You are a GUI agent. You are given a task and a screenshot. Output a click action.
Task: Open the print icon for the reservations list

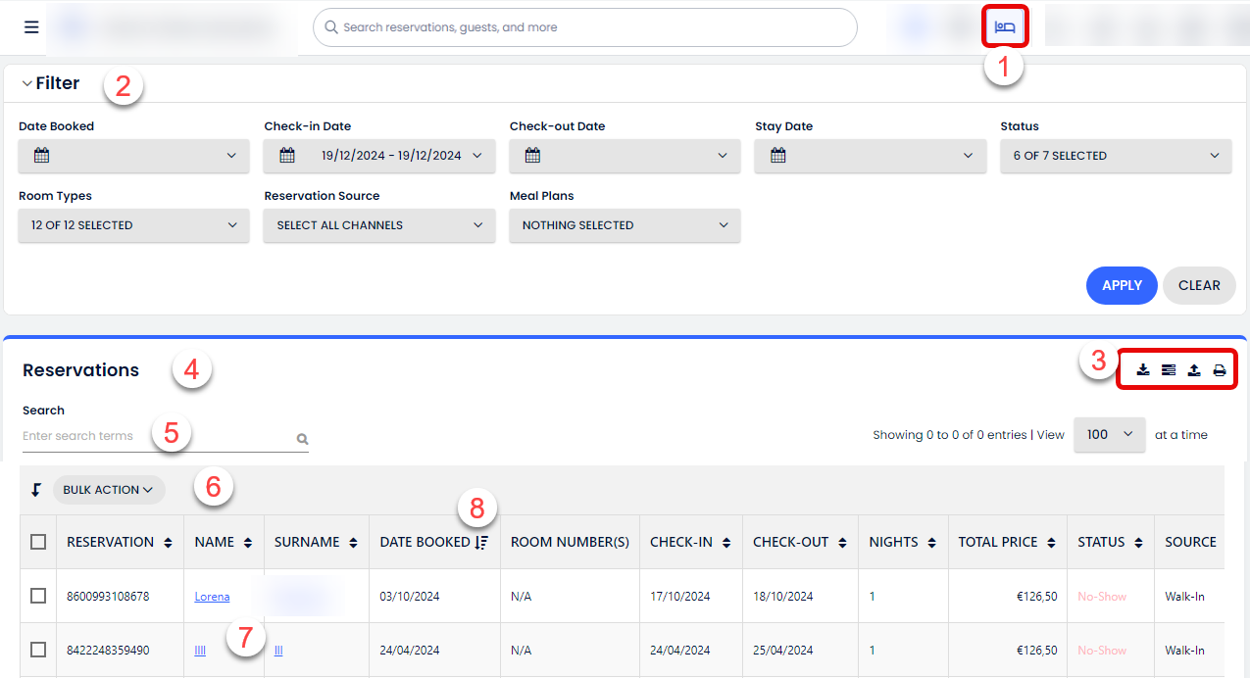pos(1220,370)
